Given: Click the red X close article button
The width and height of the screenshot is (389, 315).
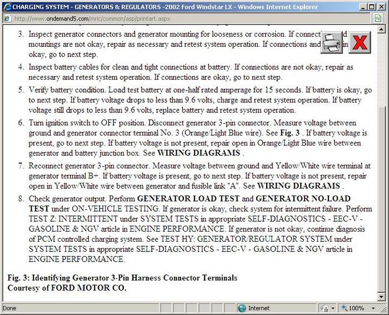Looking at the screenshot, I should point(360,43).
